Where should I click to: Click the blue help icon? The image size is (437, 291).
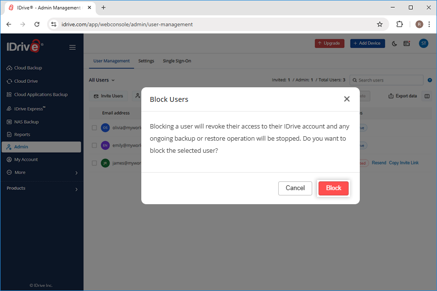430,80
